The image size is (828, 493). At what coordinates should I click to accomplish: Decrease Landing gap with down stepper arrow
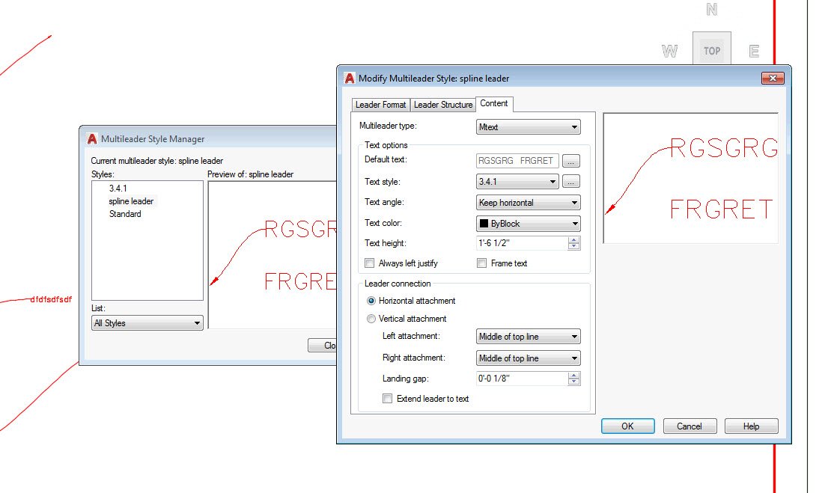point(574,382)
